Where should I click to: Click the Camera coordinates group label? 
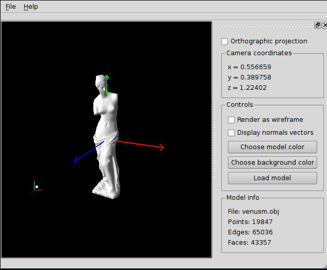[x=259, y=53]
